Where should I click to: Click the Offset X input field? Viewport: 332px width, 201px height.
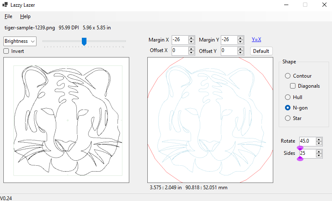(180, 51)
